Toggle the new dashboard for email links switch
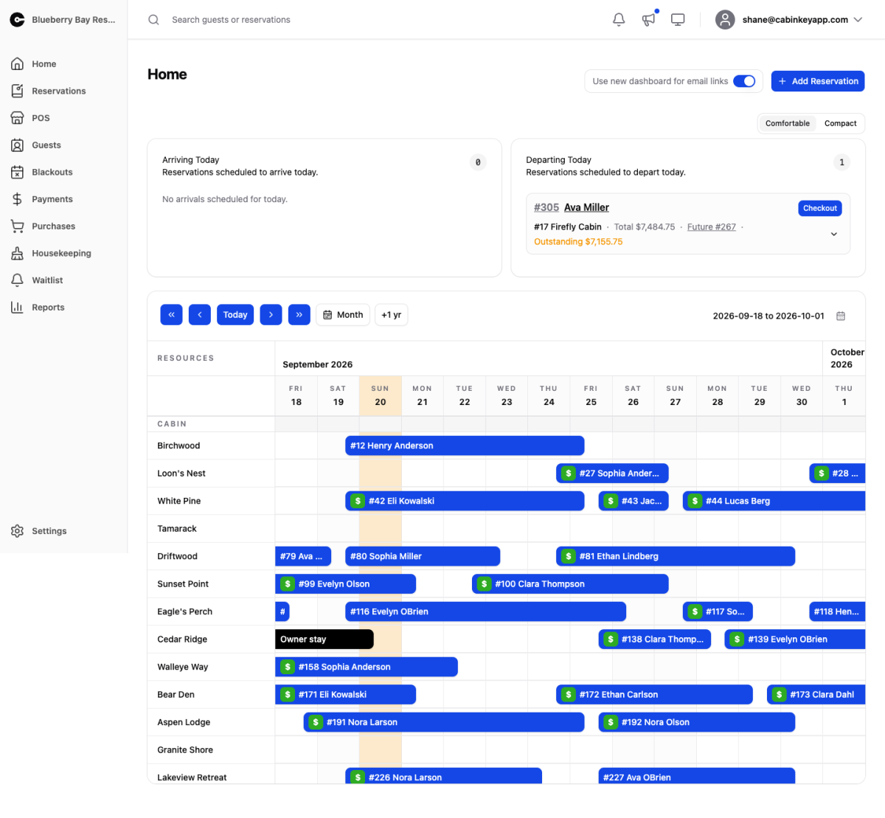 [x=744, y=81]
